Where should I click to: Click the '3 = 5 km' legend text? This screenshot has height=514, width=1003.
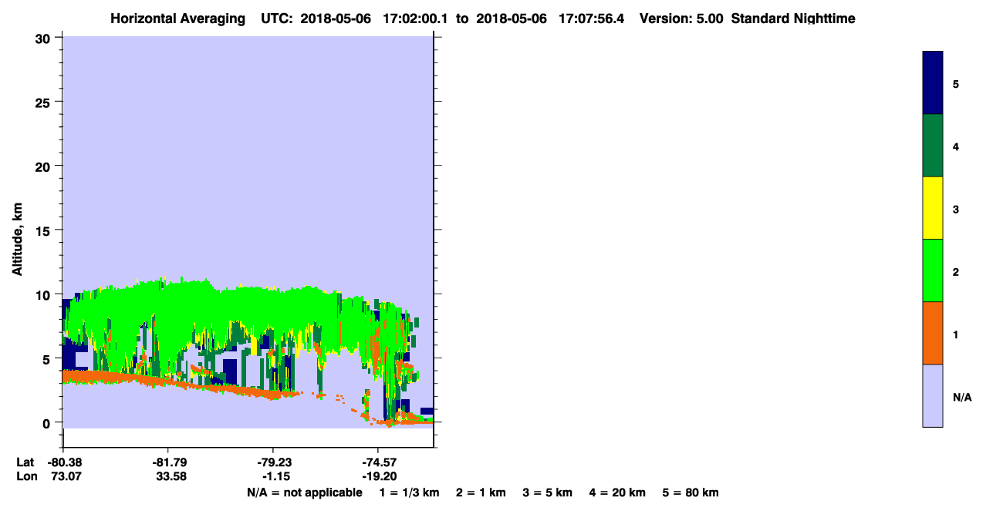coord(547,492)
